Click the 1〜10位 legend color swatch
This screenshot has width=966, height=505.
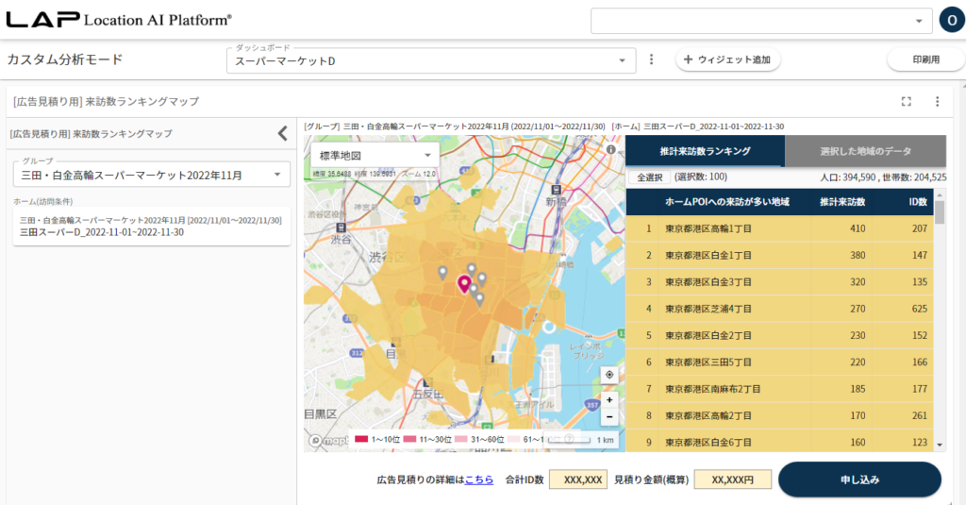pos(360,439)
